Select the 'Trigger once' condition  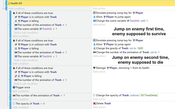(x=21, y=88)
